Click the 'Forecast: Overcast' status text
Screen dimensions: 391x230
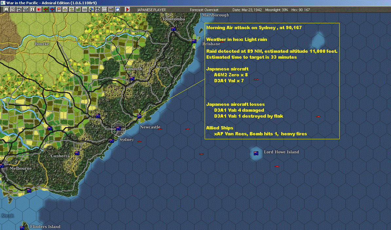[204, 10]
